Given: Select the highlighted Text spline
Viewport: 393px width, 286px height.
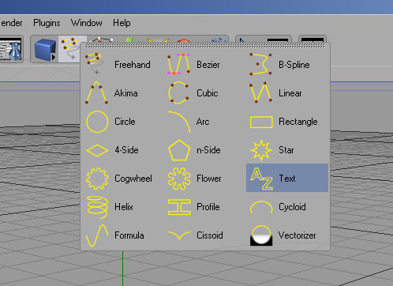Looking at the screenshot, I should click(287, 178).
